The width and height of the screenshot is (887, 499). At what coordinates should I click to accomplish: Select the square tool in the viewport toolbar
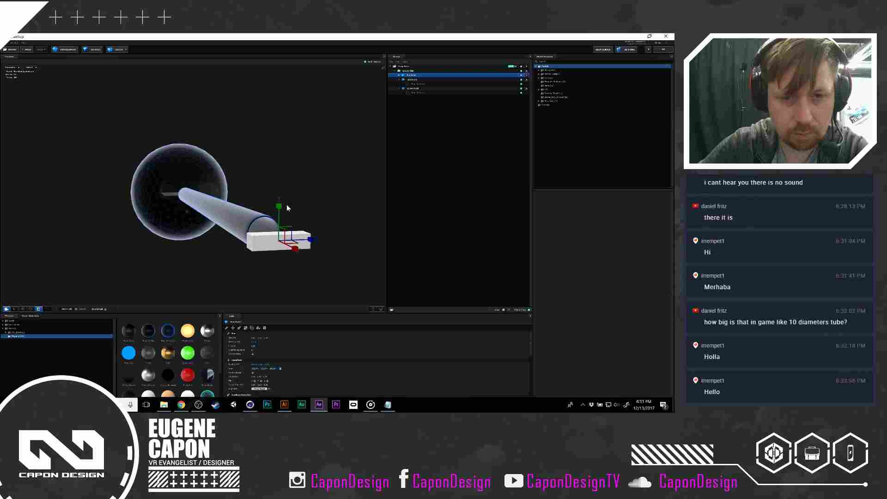point(38,309)
